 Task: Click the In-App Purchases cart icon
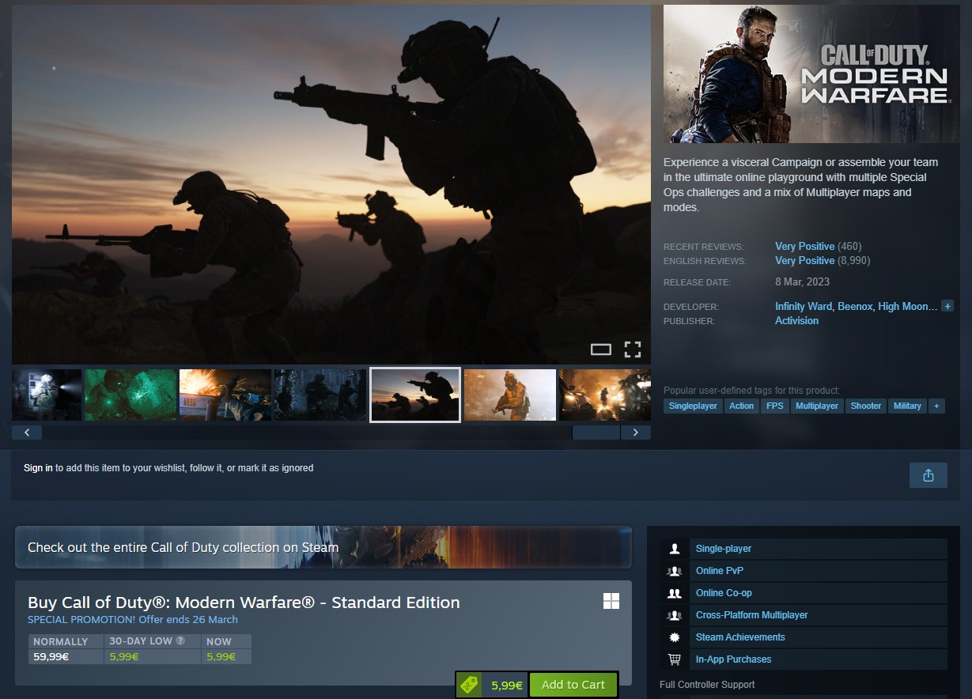click(675, 659)
